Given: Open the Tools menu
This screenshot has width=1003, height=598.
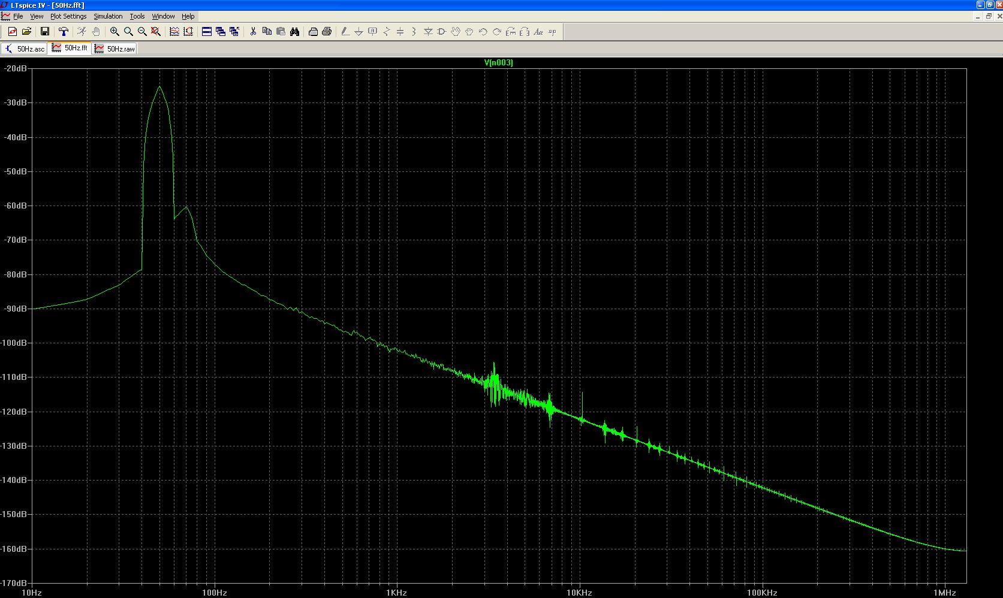Looking at the screenshot, I should click(x=137, y=16).
